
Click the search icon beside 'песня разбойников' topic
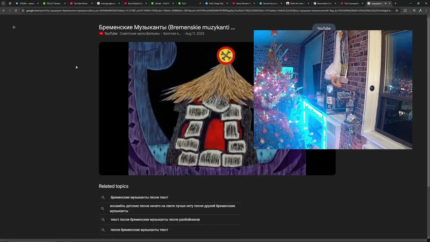tap(103, 220)
